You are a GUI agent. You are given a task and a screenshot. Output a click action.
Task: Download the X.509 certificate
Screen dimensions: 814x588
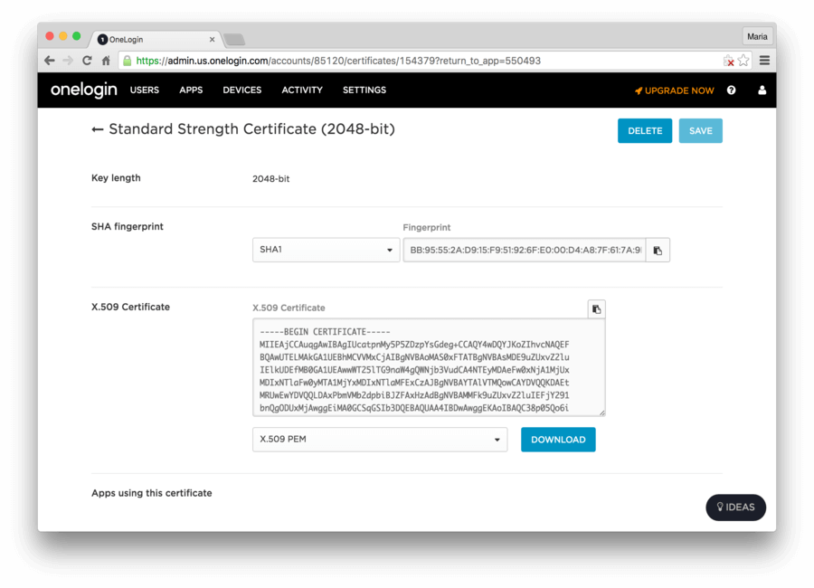(558, 439)
